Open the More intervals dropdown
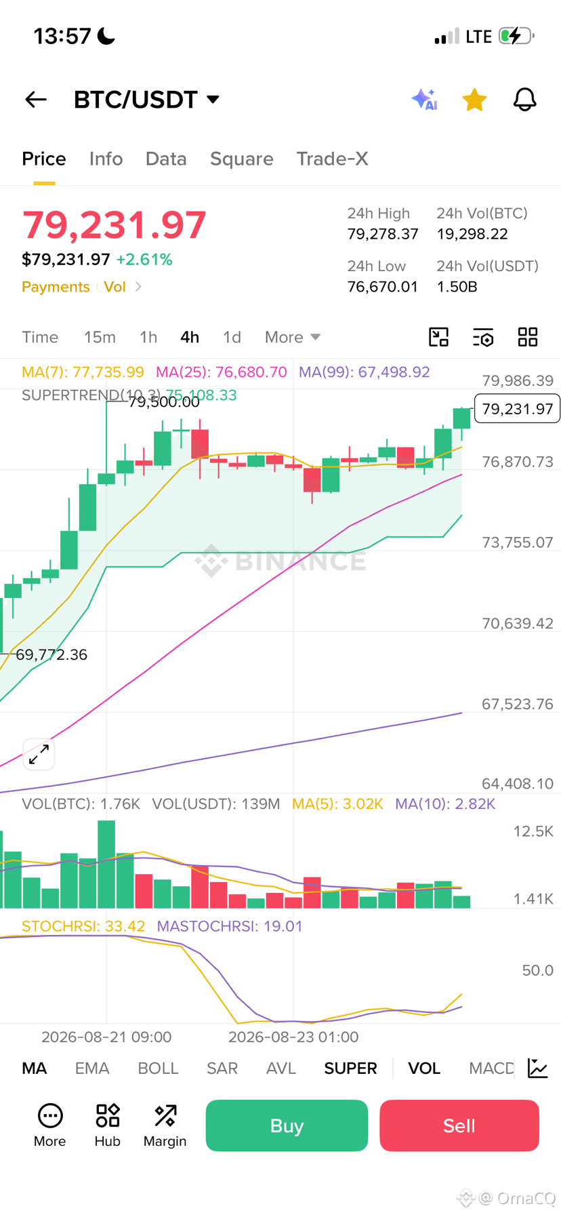 292,337
